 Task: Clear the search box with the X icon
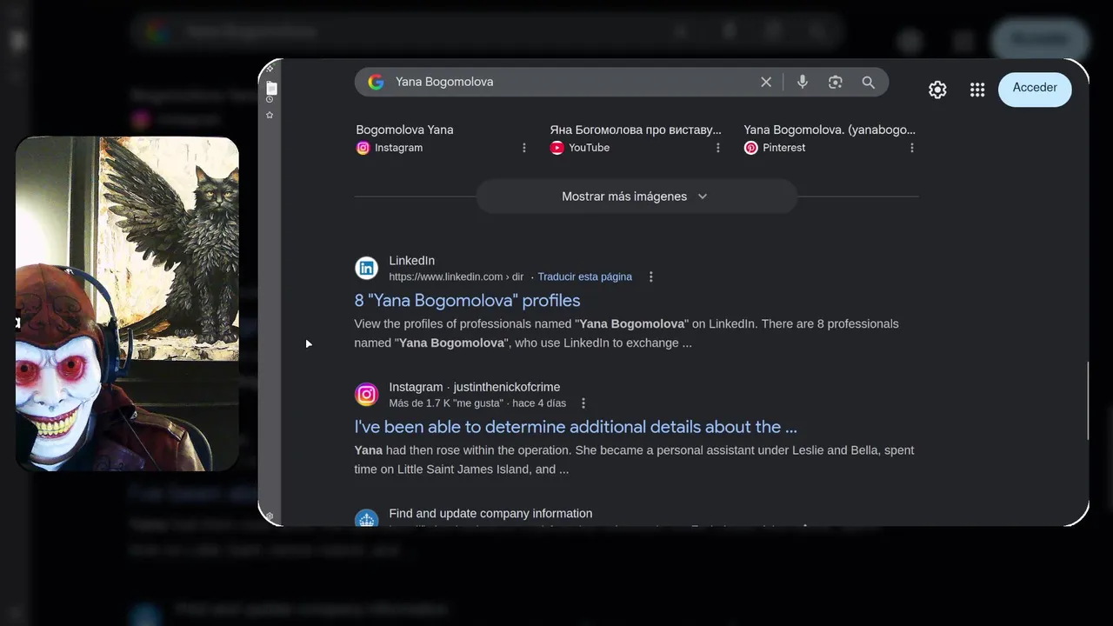pos(766,82)
